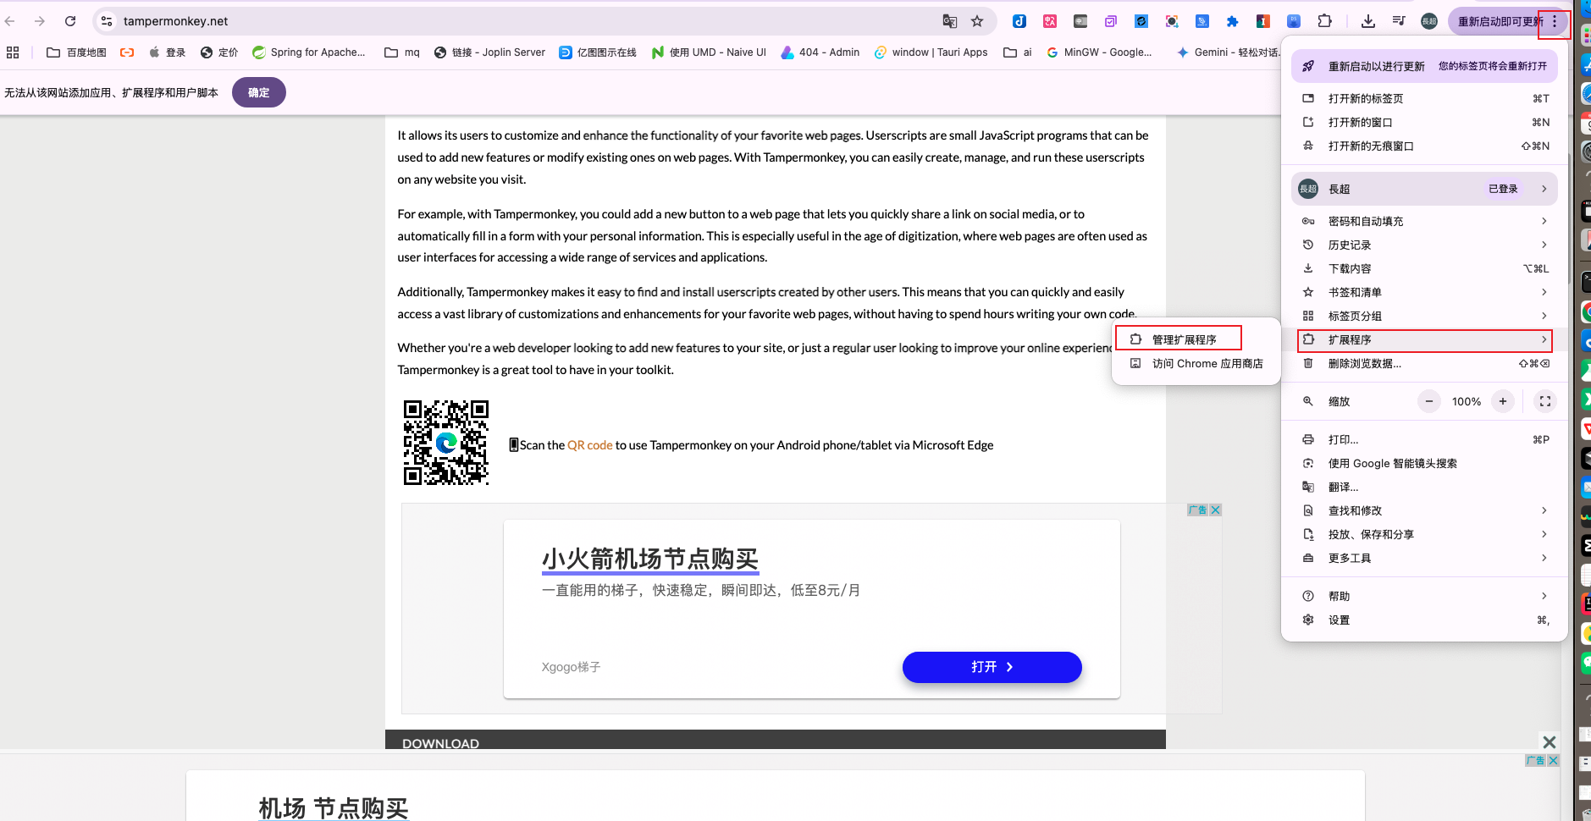
Task: Follow the orange QR code link
Action: coord(589,445)
